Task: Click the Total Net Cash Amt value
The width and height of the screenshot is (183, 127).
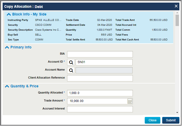Action: [x=159, y=40]
